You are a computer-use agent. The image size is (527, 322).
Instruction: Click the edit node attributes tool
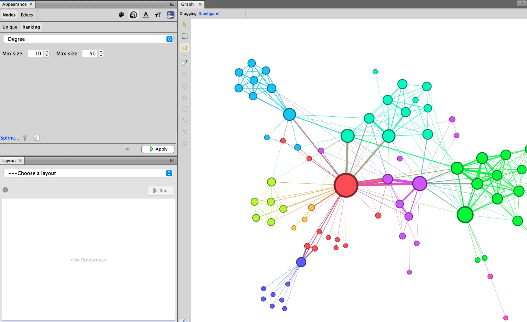coord(185,63)
